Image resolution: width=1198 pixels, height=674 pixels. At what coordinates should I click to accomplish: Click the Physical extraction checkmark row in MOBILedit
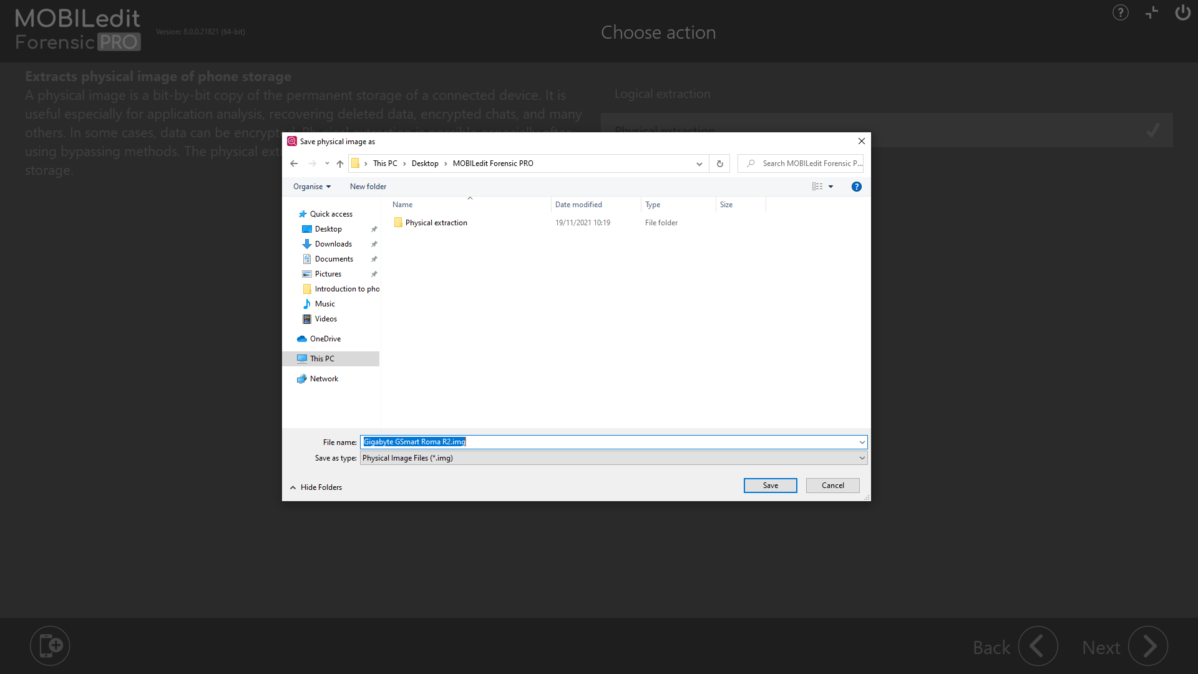coord(887,130)
